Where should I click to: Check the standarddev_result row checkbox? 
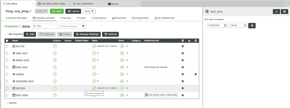coord(7,81)
